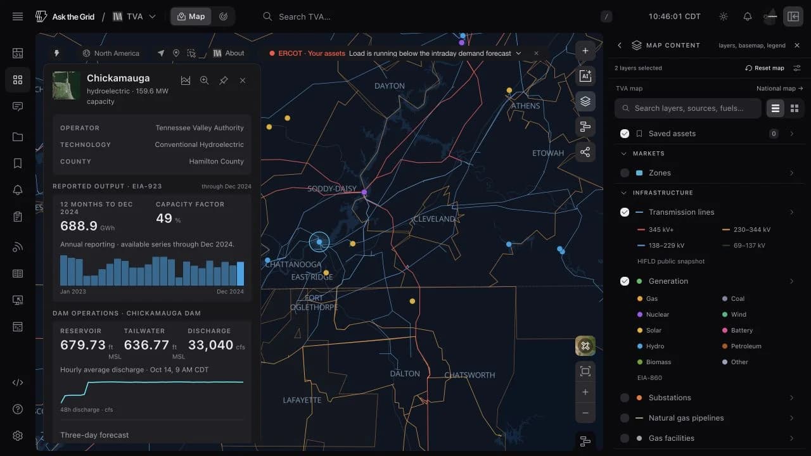
Task: Open the folder icon in left sidebar
Action: click(x=18, y=137)
